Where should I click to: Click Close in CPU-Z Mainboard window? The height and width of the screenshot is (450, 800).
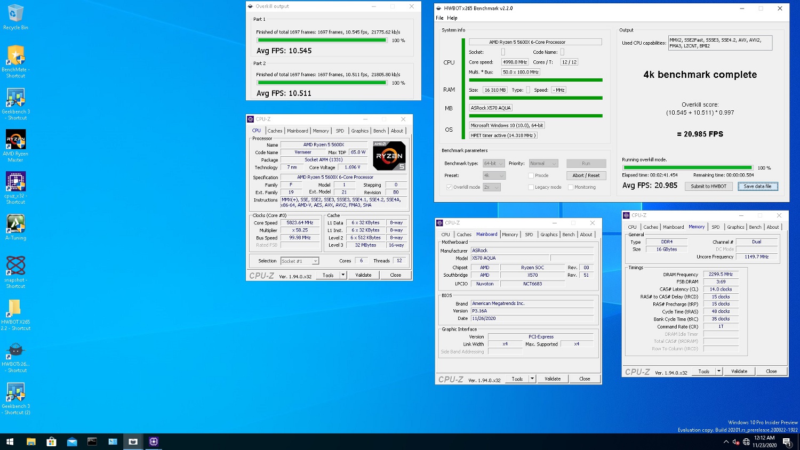585,379
